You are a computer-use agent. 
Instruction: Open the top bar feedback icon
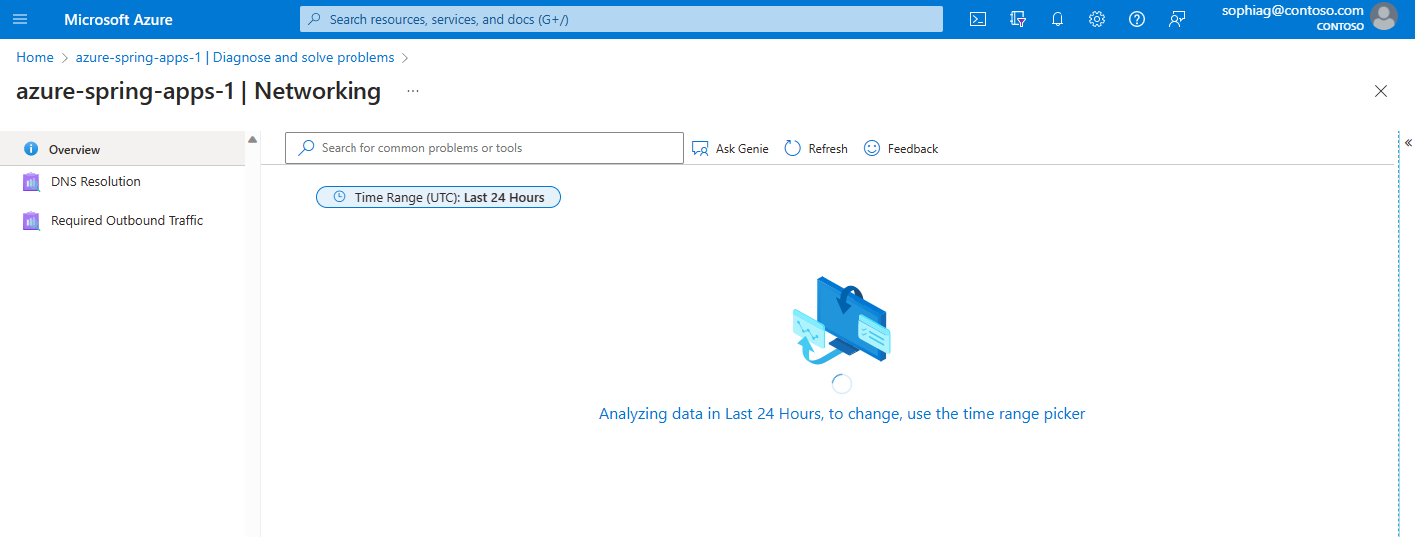pos(1177,19)
